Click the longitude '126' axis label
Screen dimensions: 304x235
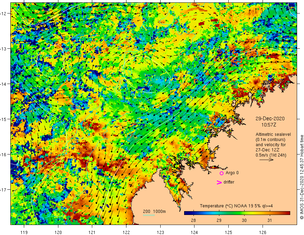pos(263,232)
